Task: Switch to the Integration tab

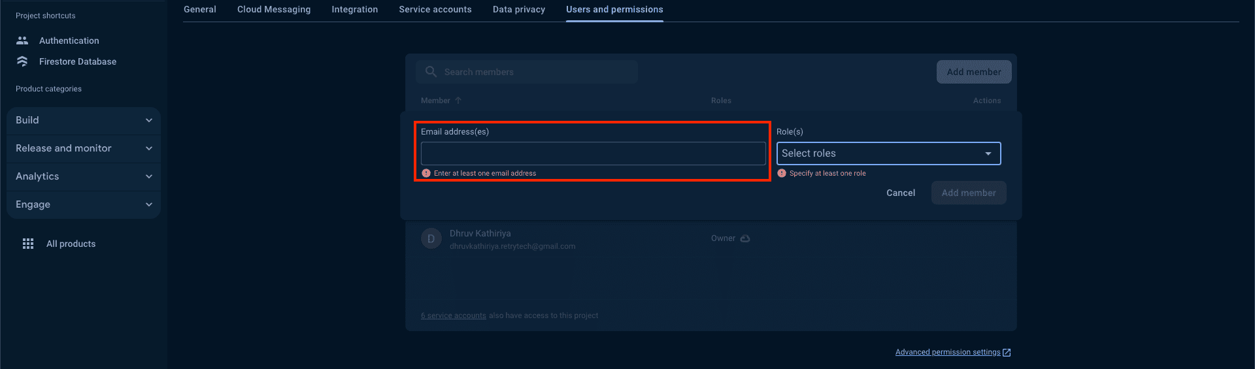Action: [355, 10]
